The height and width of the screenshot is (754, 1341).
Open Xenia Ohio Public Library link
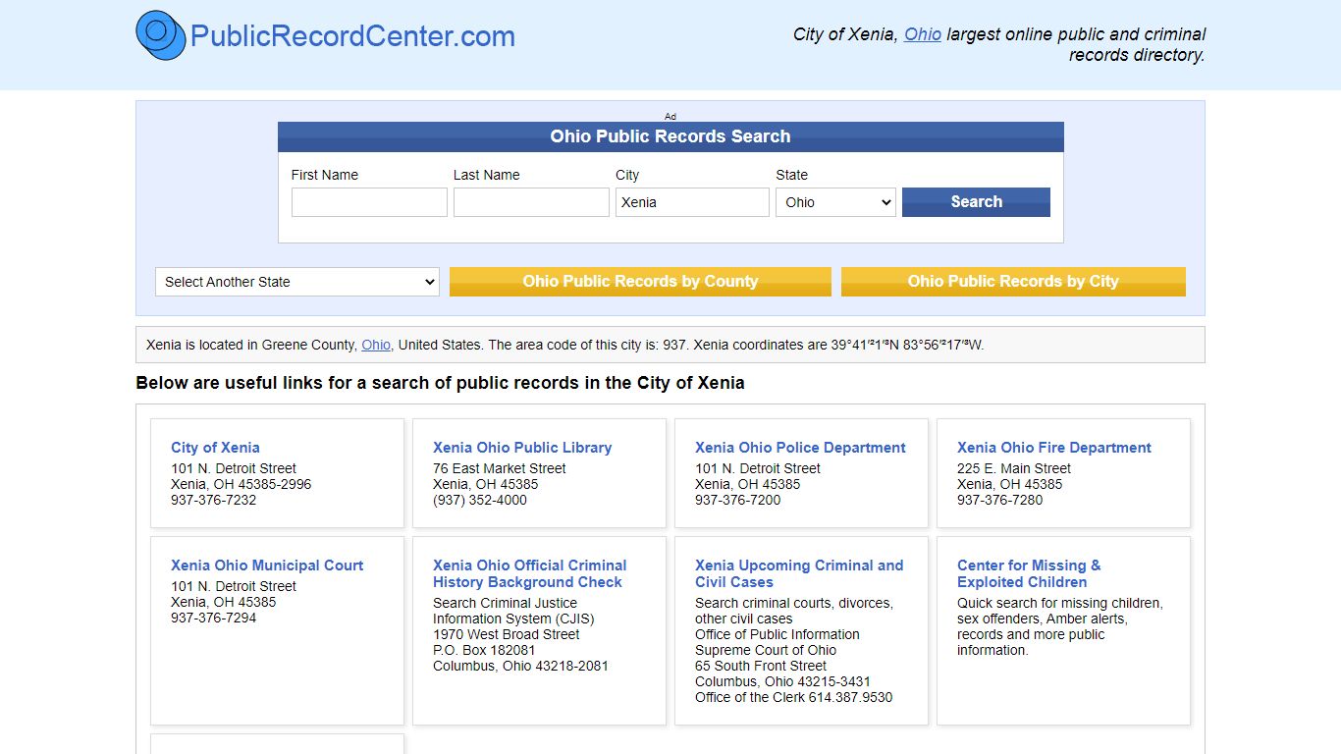pyautogui.click(x=522, y=448)
